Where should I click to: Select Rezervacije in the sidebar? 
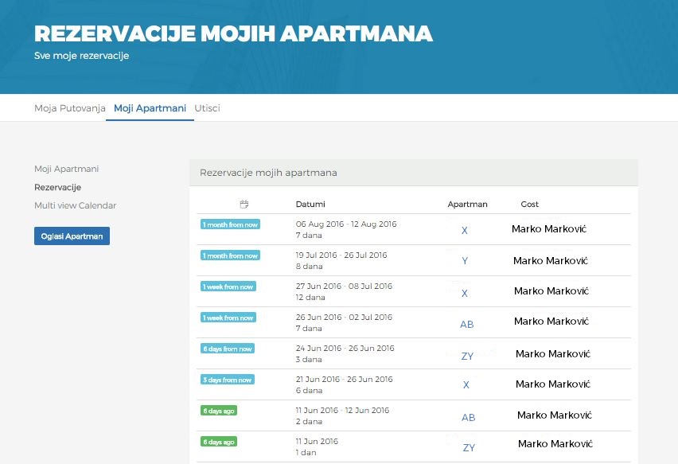point(57,188)
